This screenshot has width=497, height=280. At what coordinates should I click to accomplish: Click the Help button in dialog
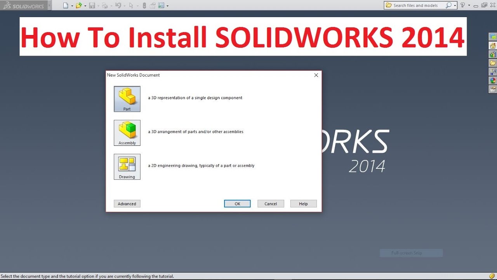coord(303,204)
